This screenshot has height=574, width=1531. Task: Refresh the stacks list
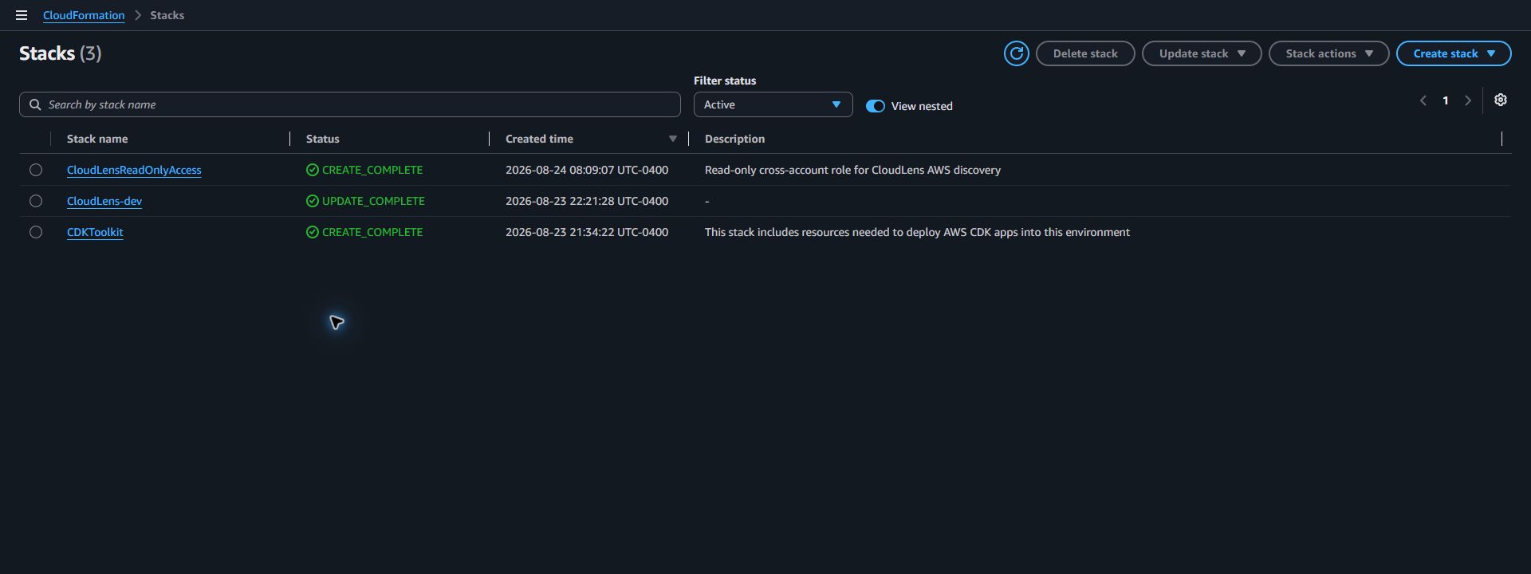tap(1016, 53)
